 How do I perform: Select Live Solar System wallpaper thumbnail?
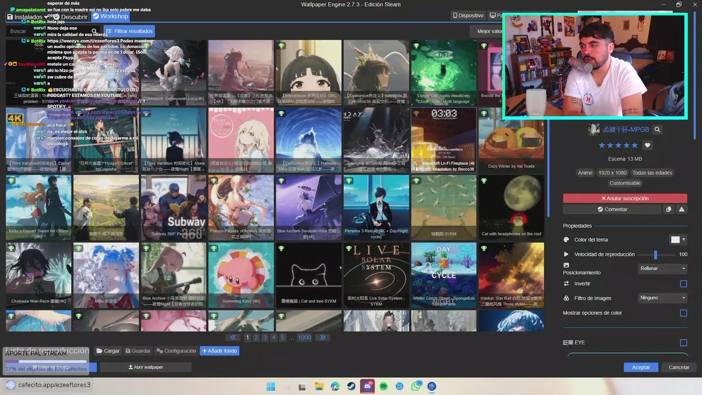[x=376, y=275]
